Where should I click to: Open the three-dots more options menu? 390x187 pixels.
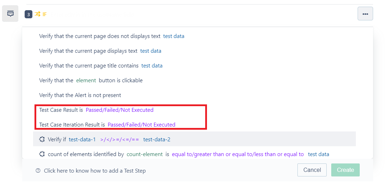tap(365, 14)
